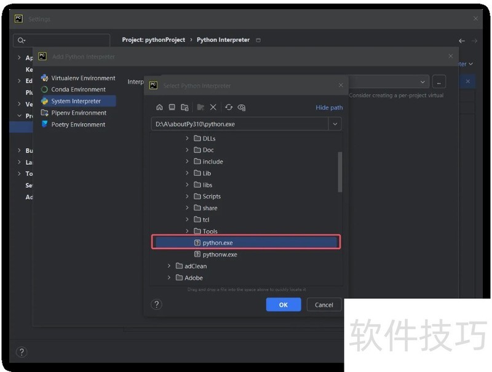The height and width of the screenshot is (372, 492).
Task: Open the path history dropdown
Action: click(335, 124)
